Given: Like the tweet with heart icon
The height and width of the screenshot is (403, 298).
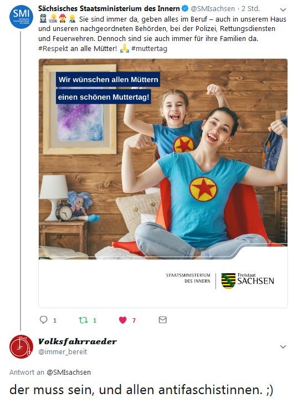Looking at the screenshot, I should point(123,320).
